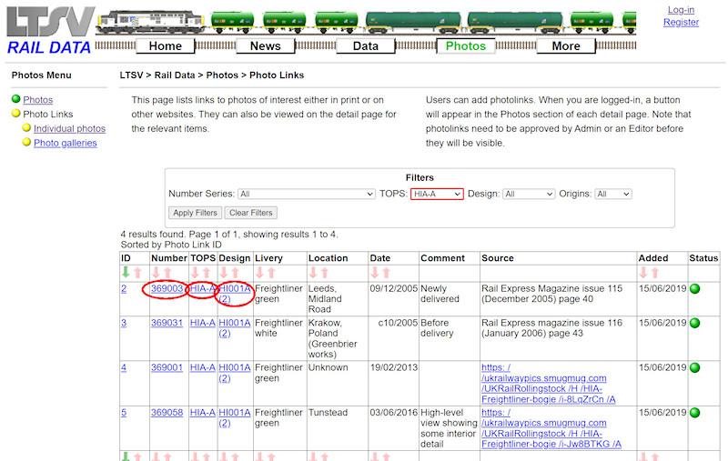The height and width of the screenshot is (461, 728).
Task: Click the Location column up sort arrow
Action: [x=325, y=272]
